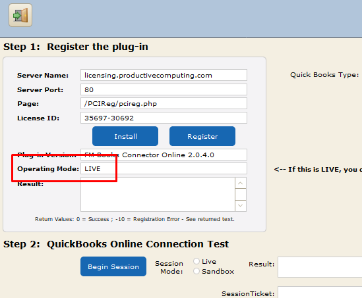362x298 pixels.
Task: Click the Quick Books Type label
Action: (x=324, y=75)
